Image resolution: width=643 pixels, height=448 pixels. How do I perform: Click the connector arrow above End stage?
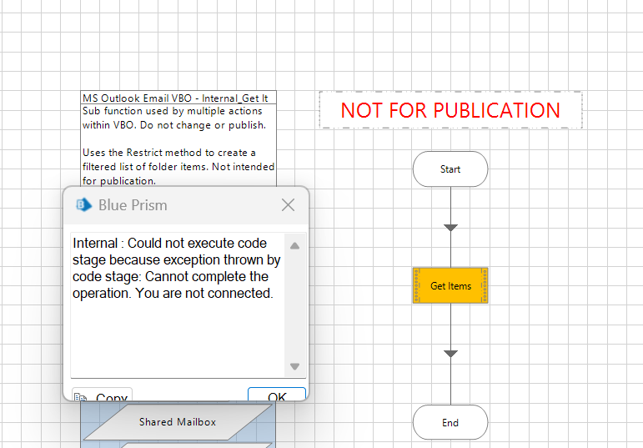tap(450, 354)
